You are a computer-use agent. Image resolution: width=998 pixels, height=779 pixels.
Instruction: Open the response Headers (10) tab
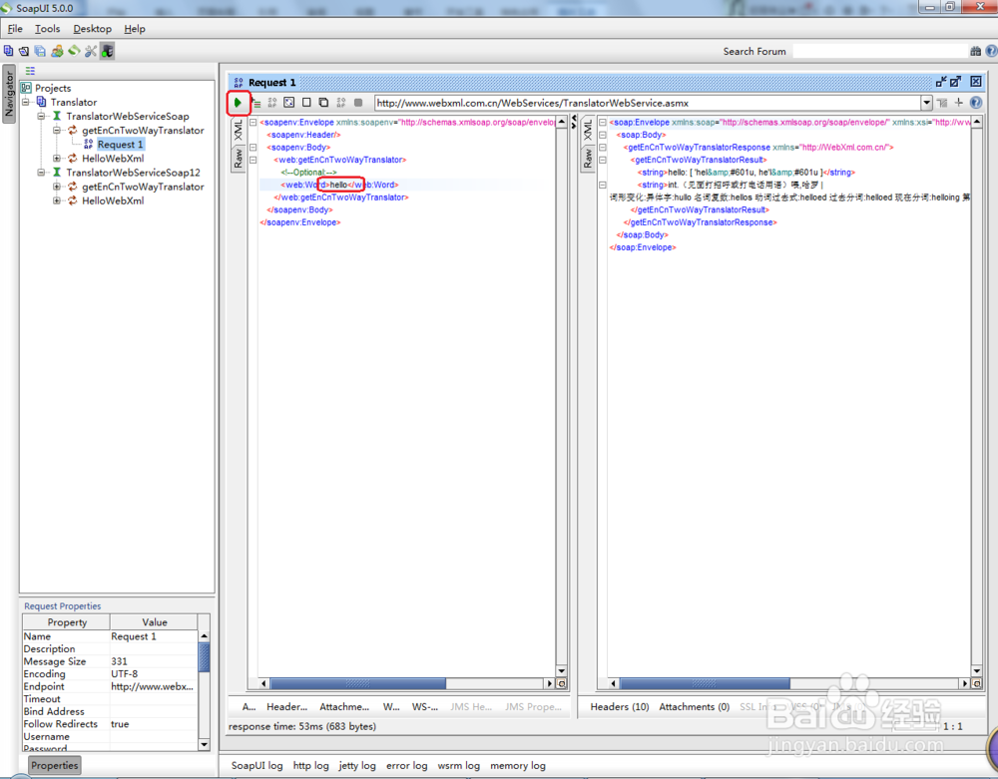coord(620,706)
